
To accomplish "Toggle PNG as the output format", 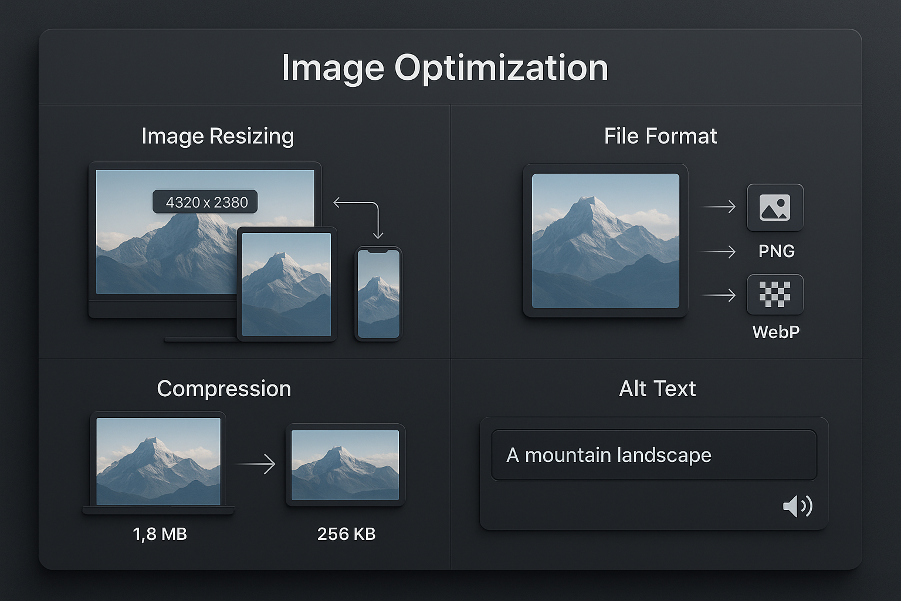I will 774,207.
